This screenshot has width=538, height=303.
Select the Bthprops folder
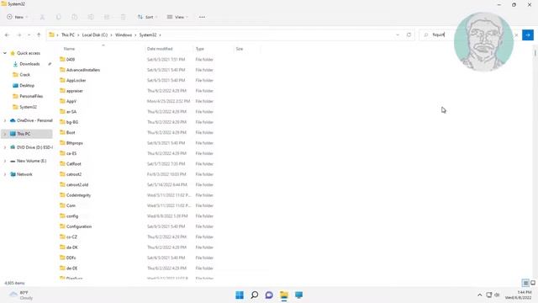[x=75, y=143]
